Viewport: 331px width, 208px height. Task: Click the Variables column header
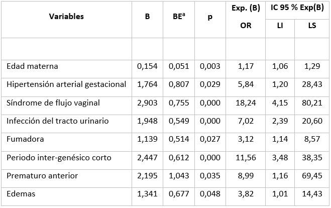click(66, 17)
